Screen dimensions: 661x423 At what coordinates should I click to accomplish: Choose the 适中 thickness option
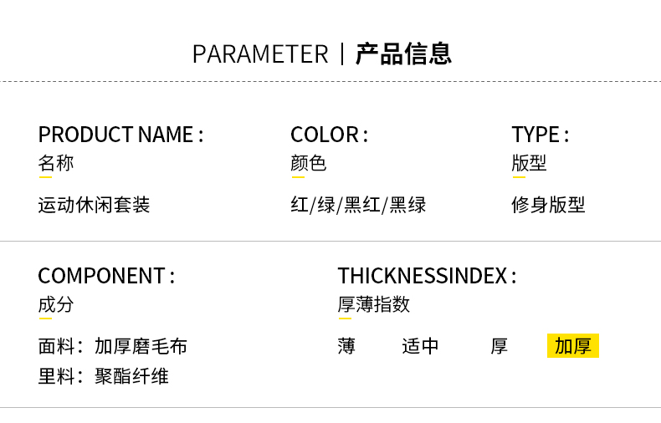[420, 346]
